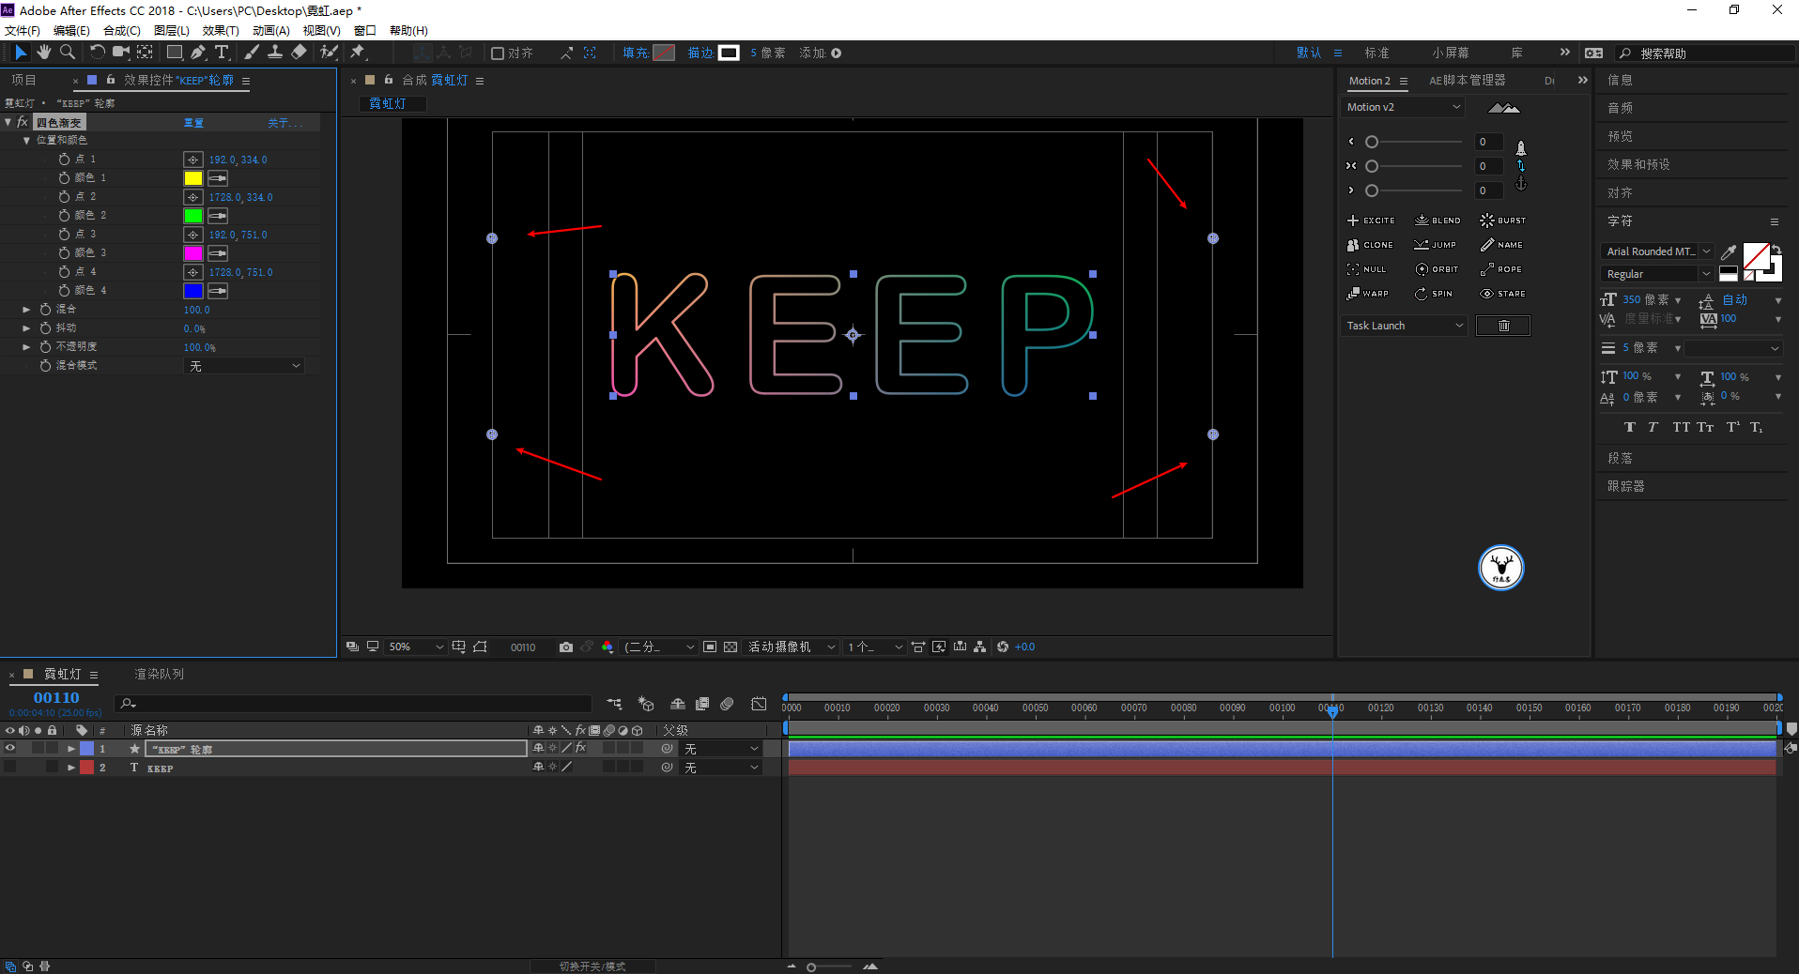Open show channel and color management icon
1799x974 pixels.
click(607, 647)
